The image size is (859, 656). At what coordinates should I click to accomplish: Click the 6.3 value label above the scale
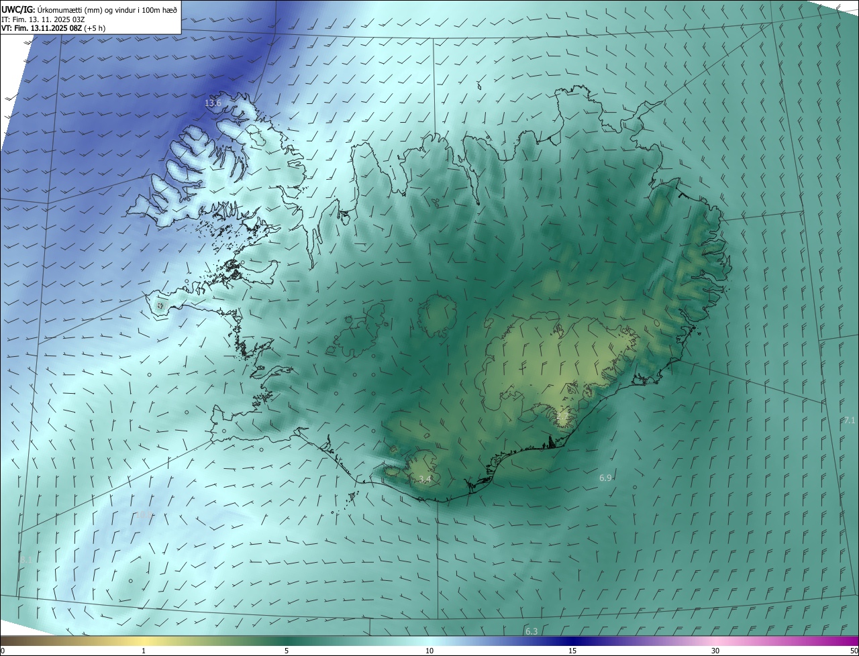[532, 631]
